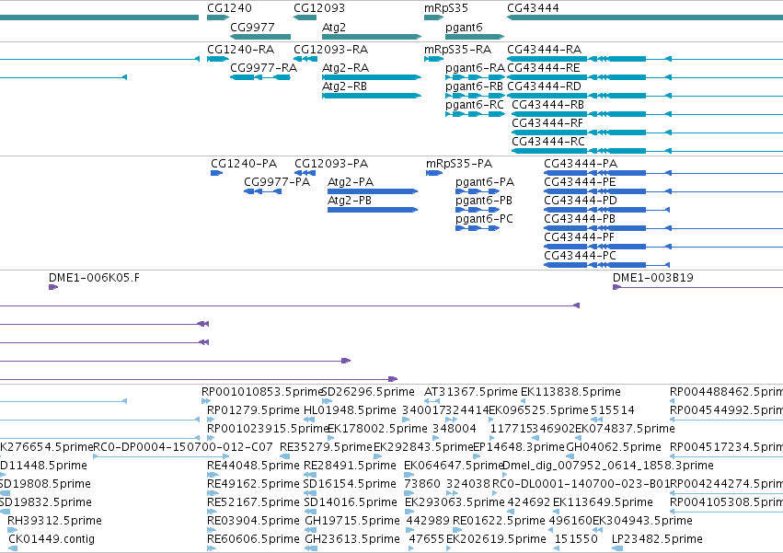Click the mRpS35 gene label
Viewport: 783px width, 553px height.
[x=446, y=8]
